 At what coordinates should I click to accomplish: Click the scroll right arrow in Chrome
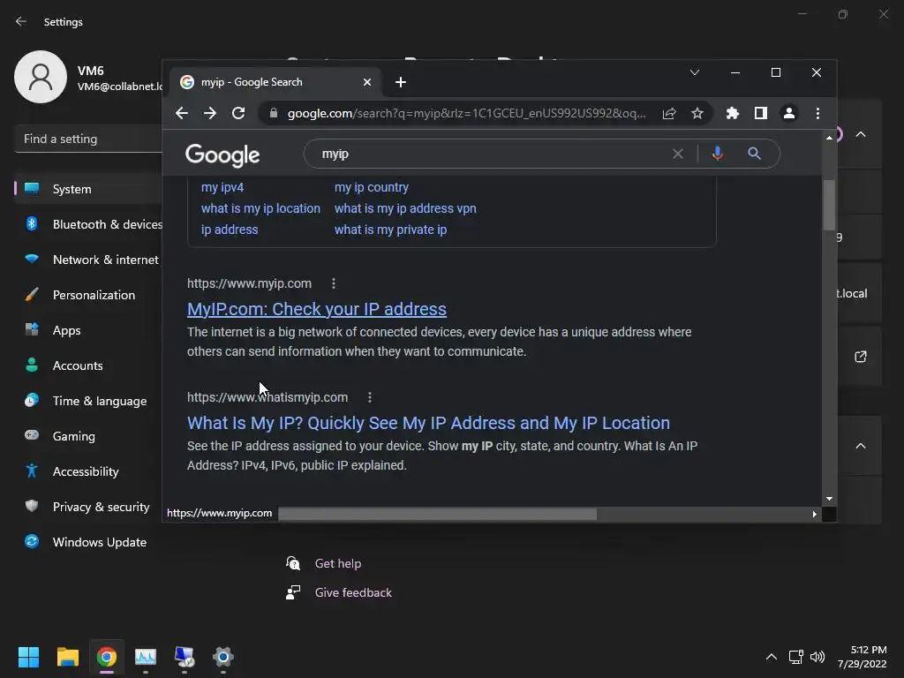point(814,514)
